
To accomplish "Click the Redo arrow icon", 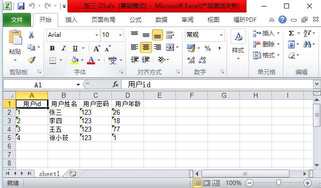I will click(47, 6).
